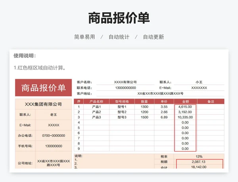Select the 办公电话 value 0700-0000000

coord(54,136)
